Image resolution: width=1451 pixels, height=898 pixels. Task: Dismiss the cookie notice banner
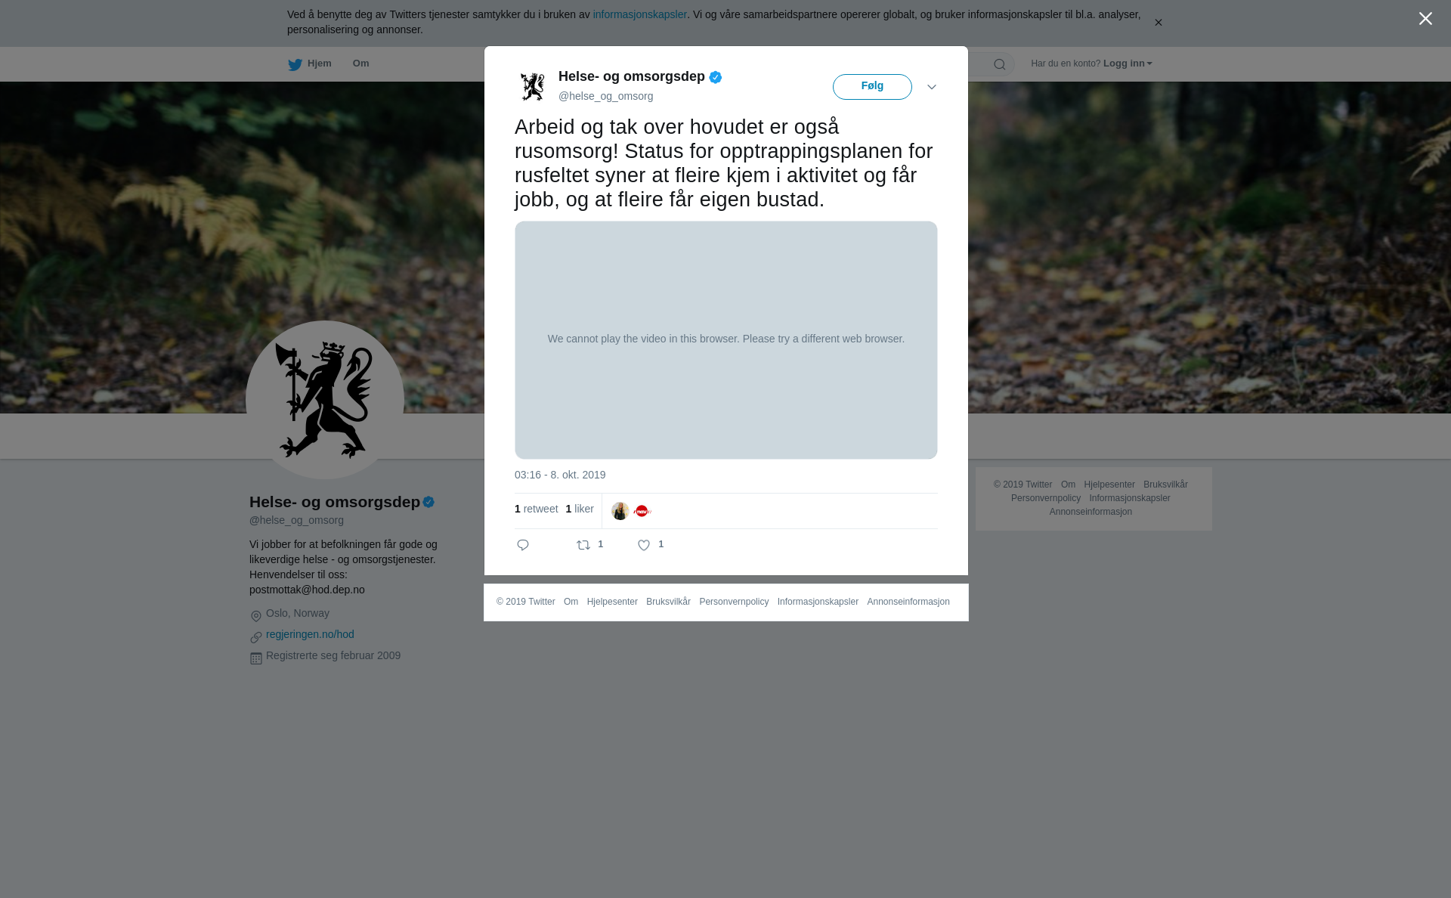click(1158, 23)
